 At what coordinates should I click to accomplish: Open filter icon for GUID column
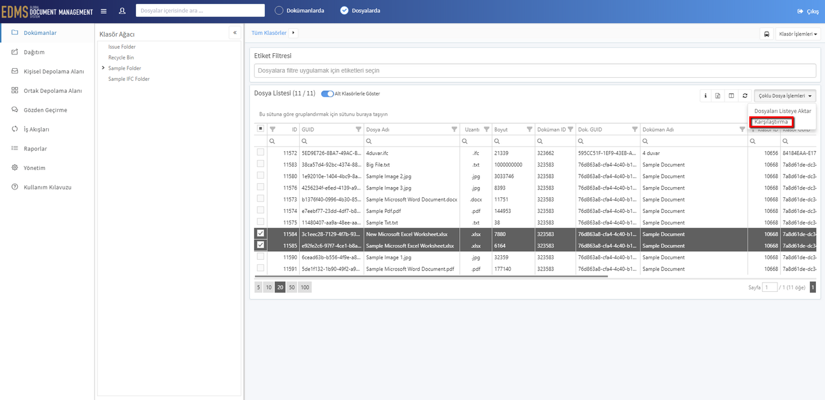tap(358, 129)
